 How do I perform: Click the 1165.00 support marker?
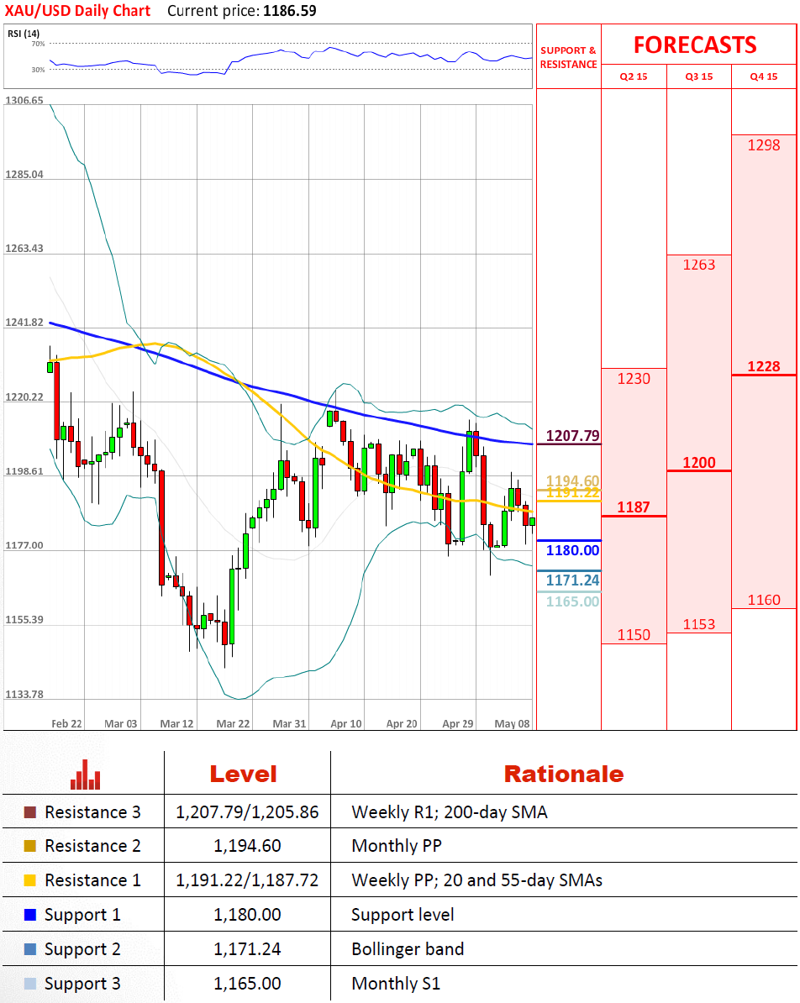click(x=573, y=601)
